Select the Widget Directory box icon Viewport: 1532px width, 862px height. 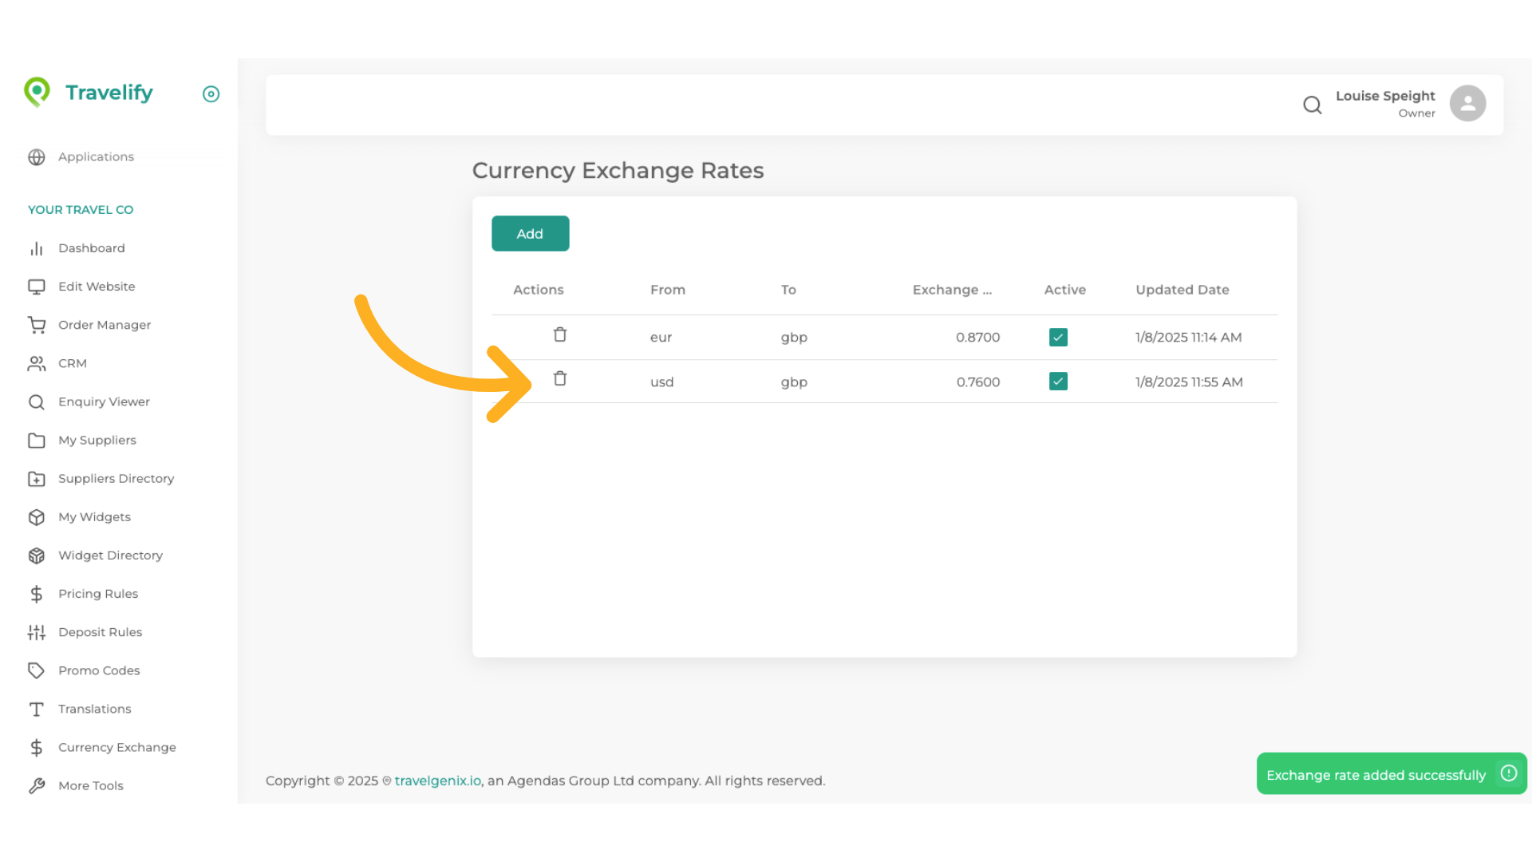[37, 556]
